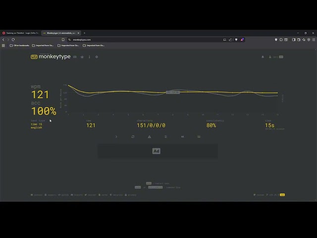This screenshot has width=317, height=238.
Task: Open the Leo AI sparkle icon
Action: pos(304,40)
